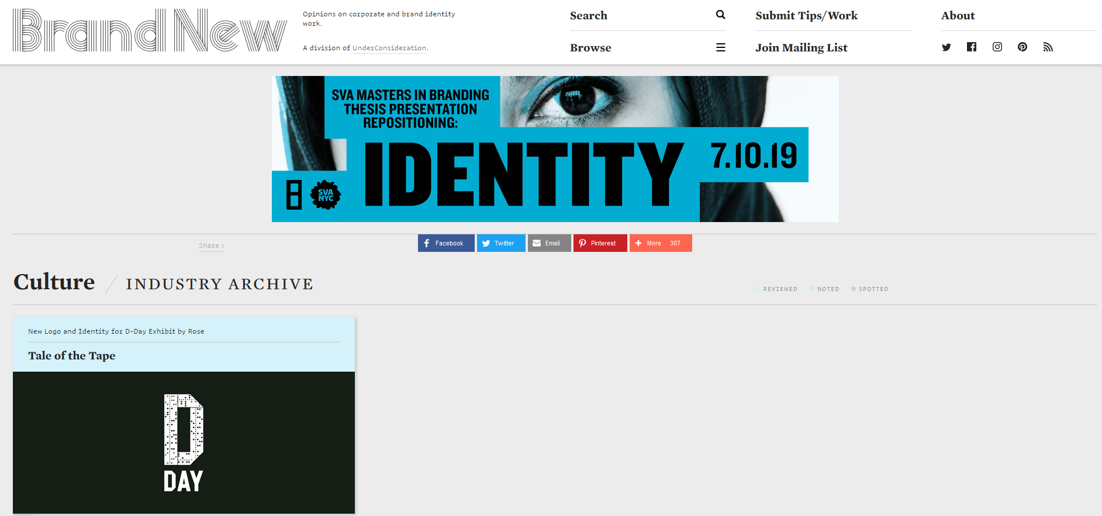The height and width of the screenshot is (516, 1102).
Task: Open the About menu item
Action: pos(958,16)
